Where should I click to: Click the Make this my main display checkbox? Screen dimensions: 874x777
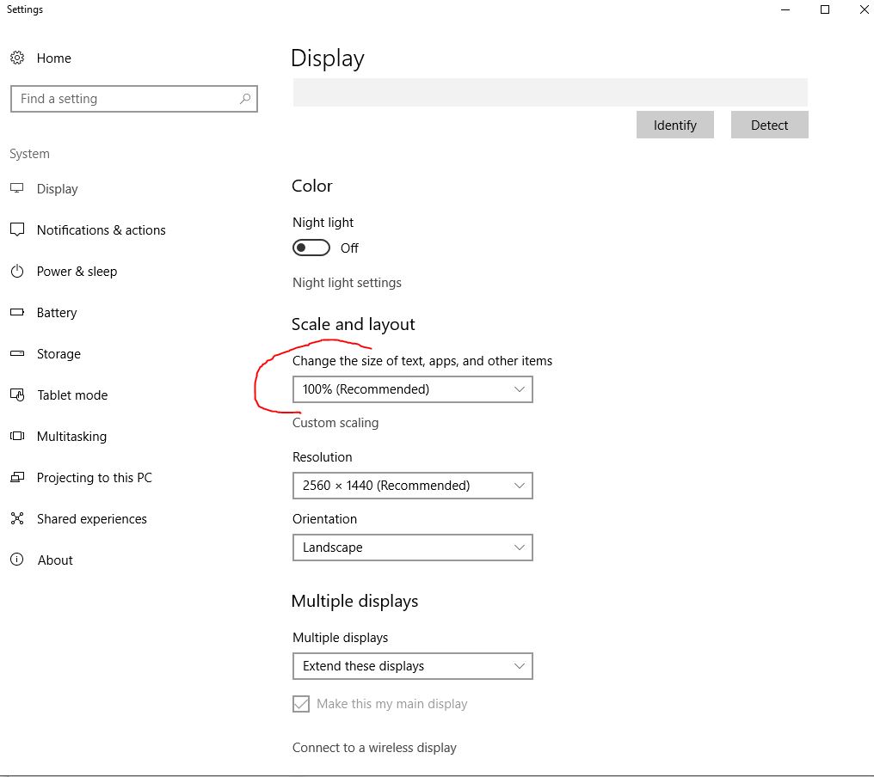301,703
